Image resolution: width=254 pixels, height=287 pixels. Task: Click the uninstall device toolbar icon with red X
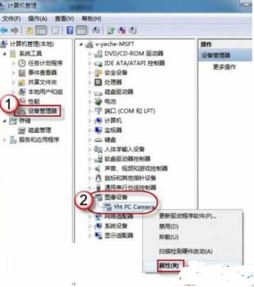(x=122, y=30)
